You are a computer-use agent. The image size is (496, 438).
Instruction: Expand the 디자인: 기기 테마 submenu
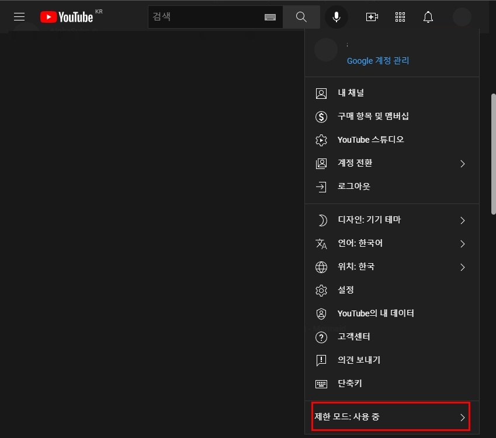pos(368,220)
